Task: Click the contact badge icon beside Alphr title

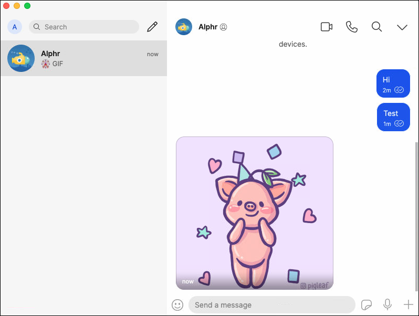Action: 223,27
